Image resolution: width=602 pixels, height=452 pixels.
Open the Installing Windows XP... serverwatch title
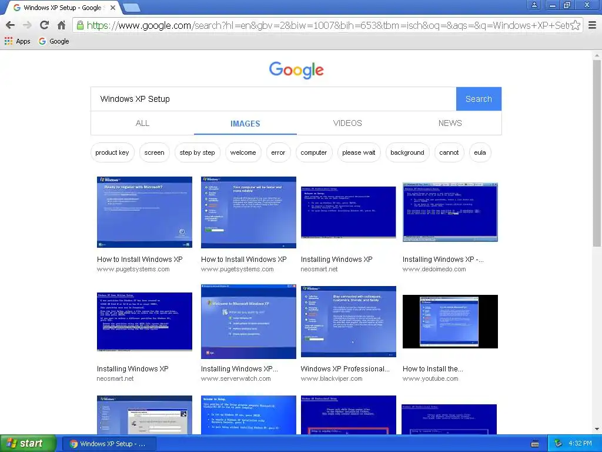click(239, 369)
